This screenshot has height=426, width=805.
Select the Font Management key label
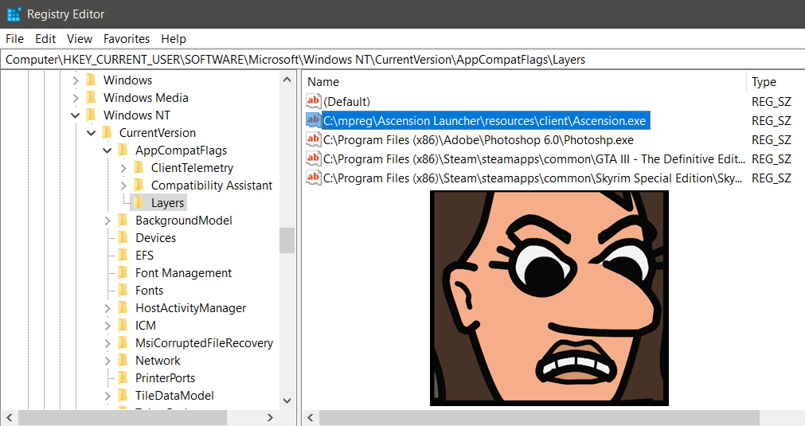click(183, 273)
